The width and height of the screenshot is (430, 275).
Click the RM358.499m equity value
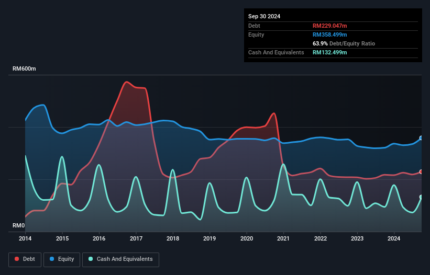(x=329, y=35)
